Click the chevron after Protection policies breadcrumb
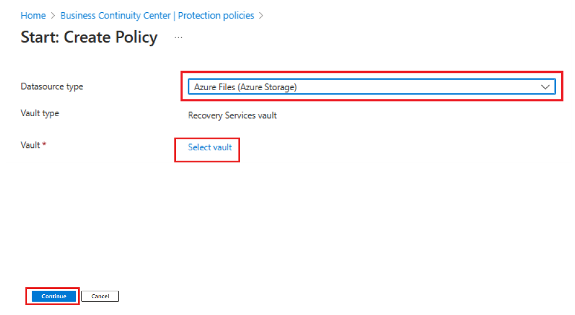The image size is (575, 315). pyautogui.click(x=261, y=16)
